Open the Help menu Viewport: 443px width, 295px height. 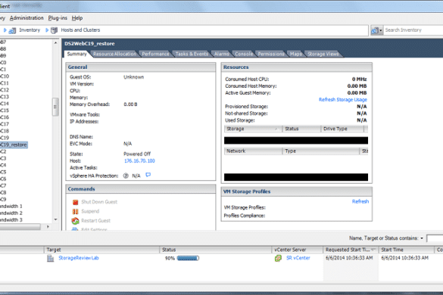tap(77, 18)
